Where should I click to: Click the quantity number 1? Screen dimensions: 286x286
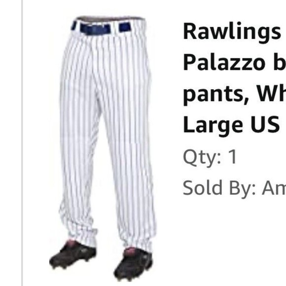[233, 157]
